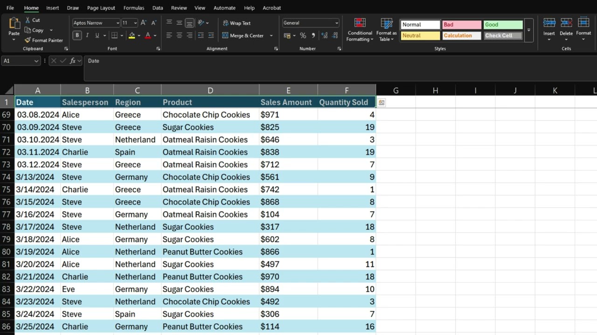The image size is (597, 335).
Task: Toggle Italic formatting
Action: [87, 35]
